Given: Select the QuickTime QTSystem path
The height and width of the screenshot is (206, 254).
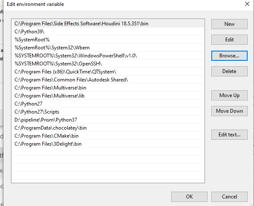Looking at the screenshot, I should tap(65, 72).
